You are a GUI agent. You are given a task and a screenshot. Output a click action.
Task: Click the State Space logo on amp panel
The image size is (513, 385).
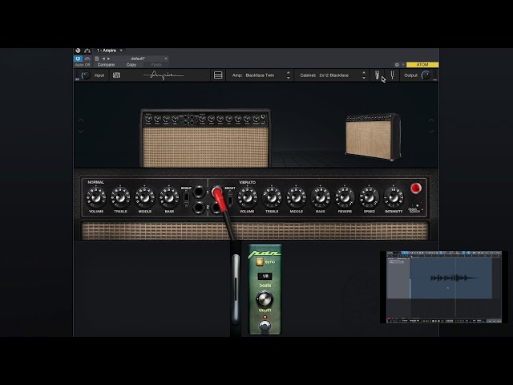click(415, 209)
